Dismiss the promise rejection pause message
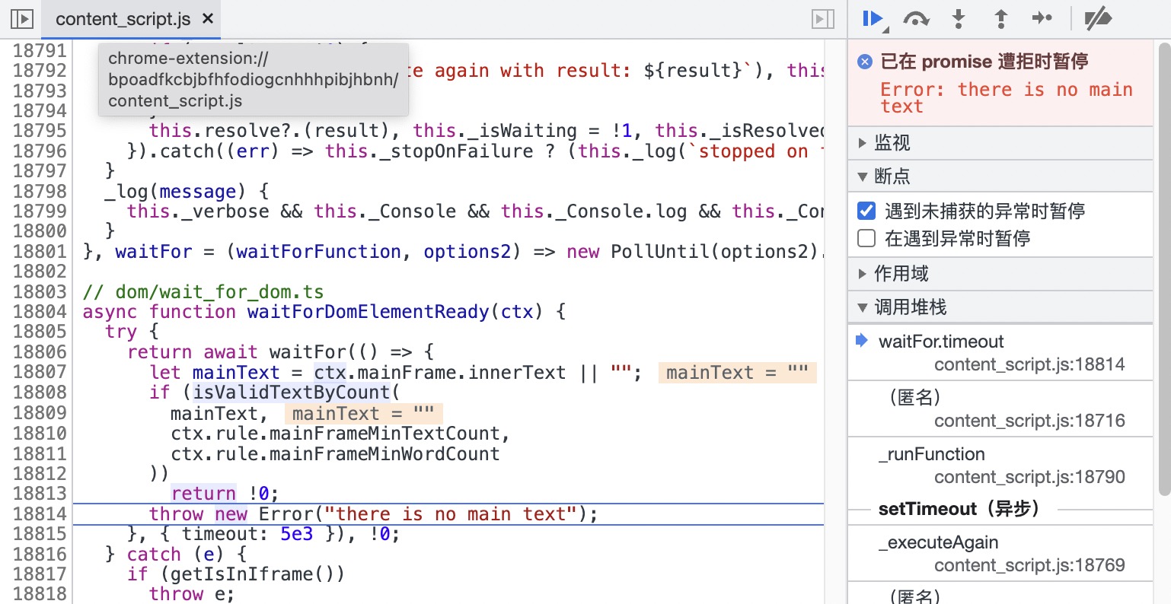Viewport: 1171px width, 604px height. 864,62
